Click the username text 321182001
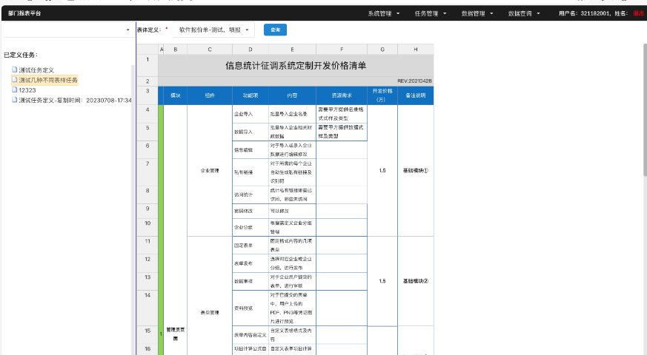647x355 pixels. 594,13
